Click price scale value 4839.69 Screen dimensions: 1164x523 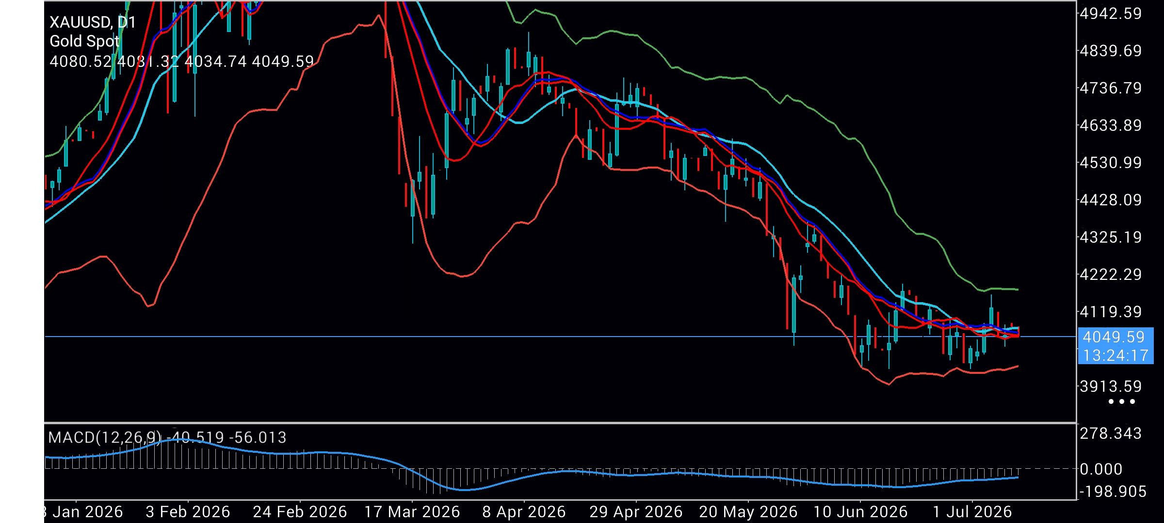(1110, 51)
